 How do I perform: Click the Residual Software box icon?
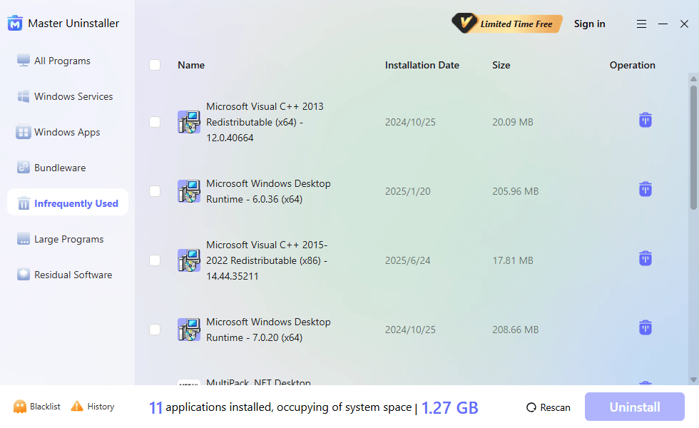pyautogui.click(x=23, y=274)
